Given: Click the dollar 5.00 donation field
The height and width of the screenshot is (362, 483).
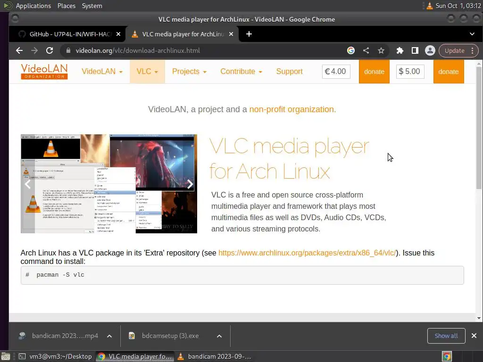Looking at the screenshot, I should point(410,72).
